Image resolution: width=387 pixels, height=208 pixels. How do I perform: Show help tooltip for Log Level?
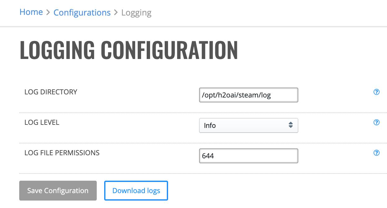click(376, 122)
